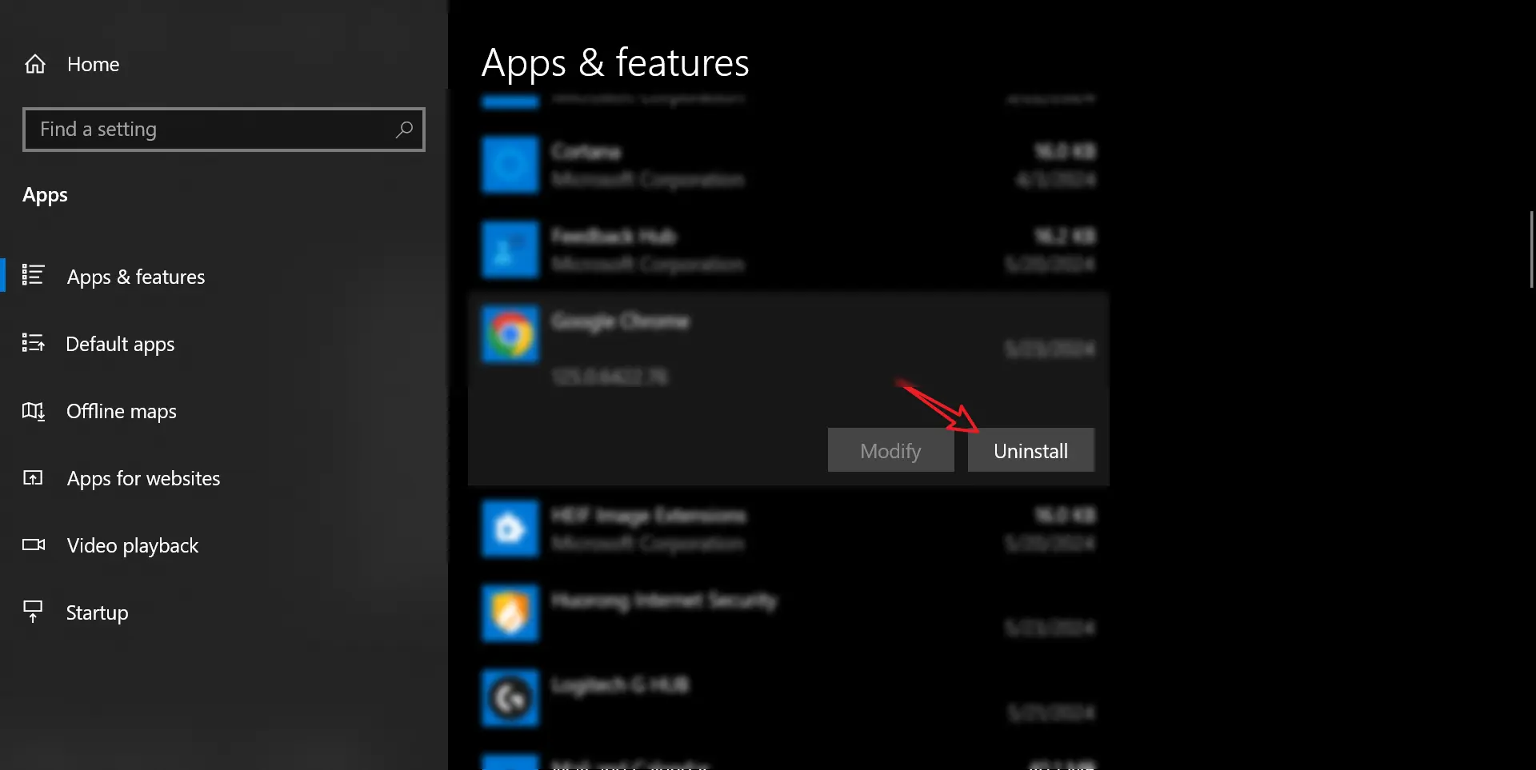Click the Chrome version number text
The width and height of the screenshot is (1536, 770).
[x=610, y=377]
